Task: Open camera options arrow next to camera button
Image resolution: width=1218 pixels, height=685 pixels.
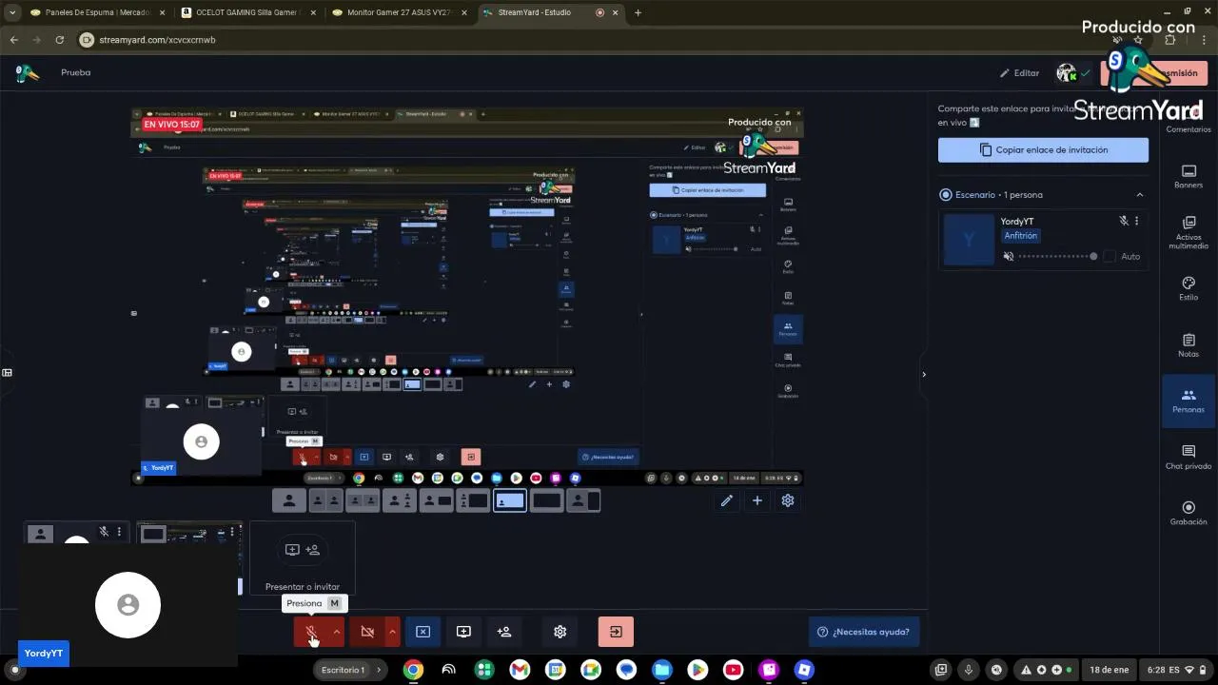Action: [x=391, y=632]
